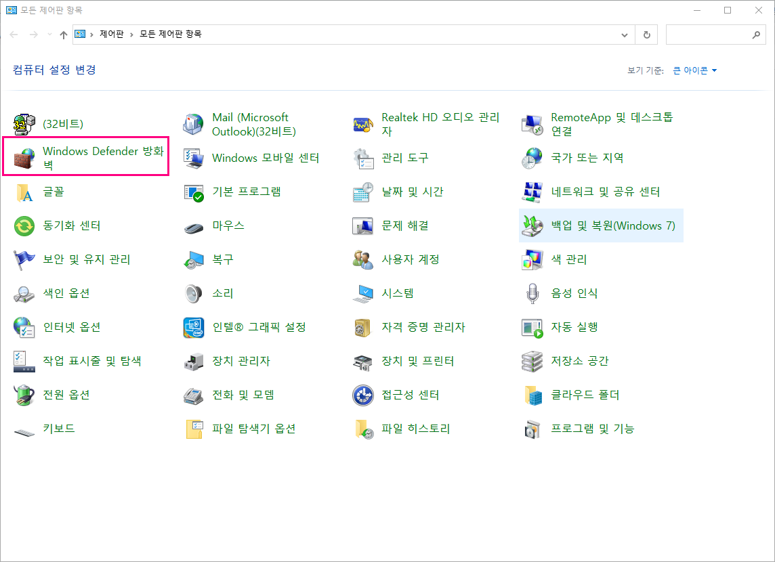Open the (32비트) control panel icon
The height and width of the screenshot is (562, 775).
coord(24,124)
